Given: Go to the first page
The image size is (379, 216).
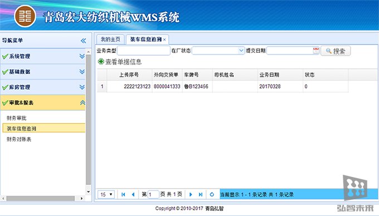Looking at the screenshot, I should click(123, 194).
